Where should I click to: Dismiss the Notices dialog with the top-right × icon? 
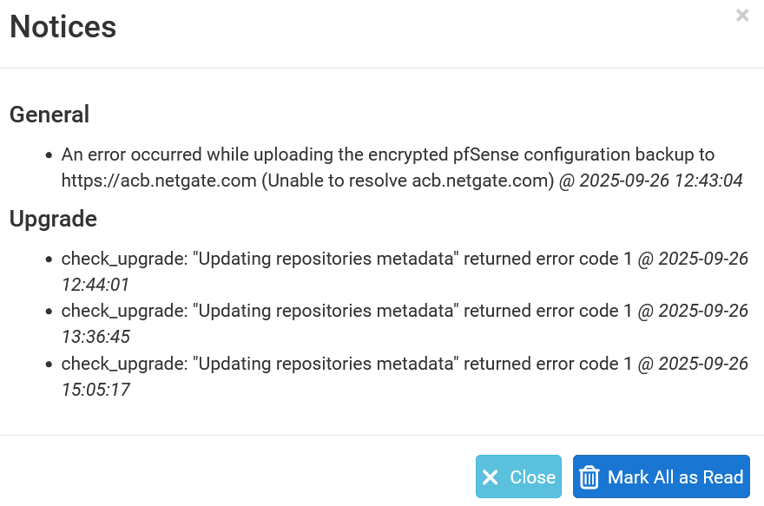pos(742,15)
